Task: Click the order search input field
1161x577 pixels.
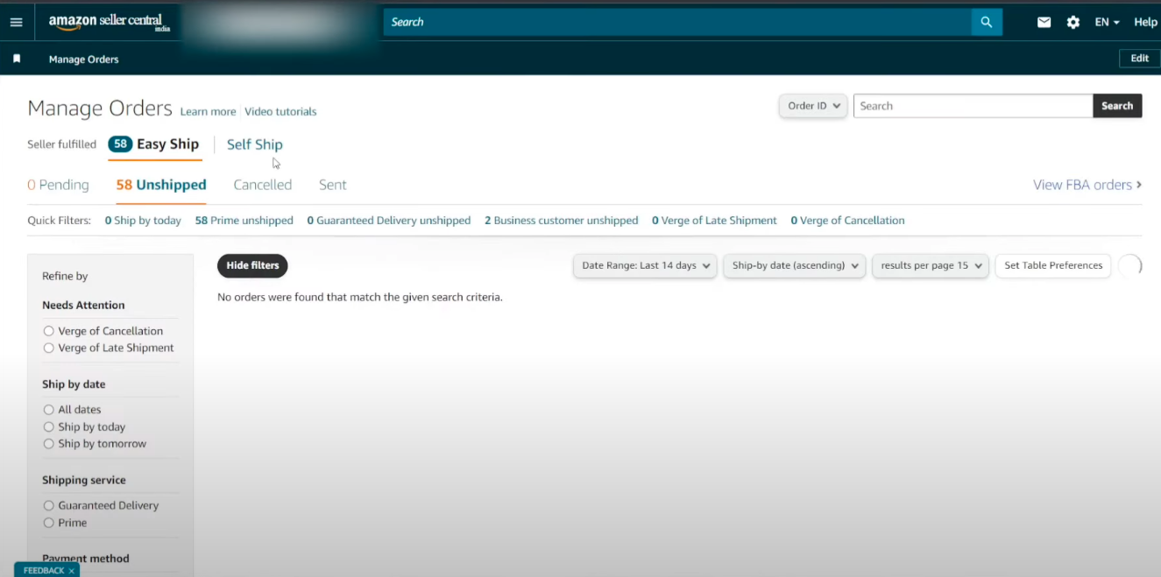Action: coord(973,106)
